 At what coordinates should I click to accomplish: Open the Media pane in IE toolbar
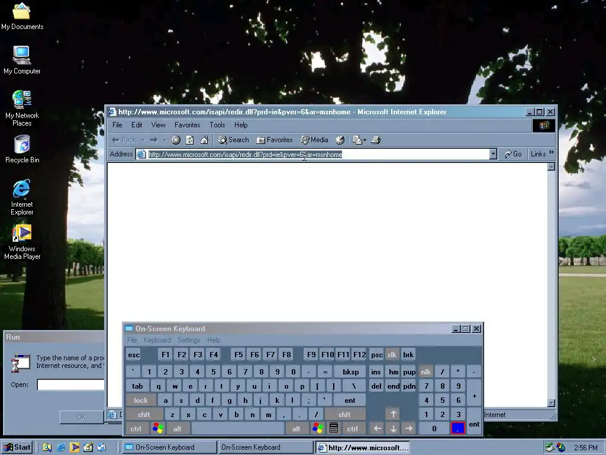pyautogui.click(x=314, y=140)
